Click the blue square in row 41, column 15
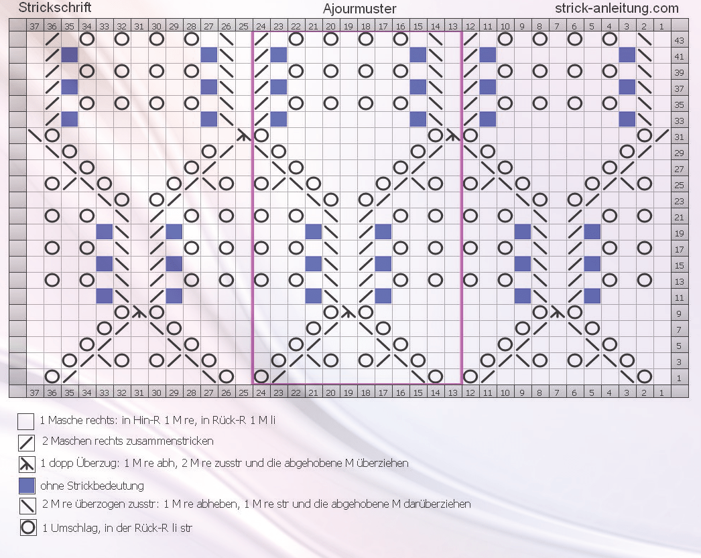Viewport: 701px width, 558px height. 418,55
